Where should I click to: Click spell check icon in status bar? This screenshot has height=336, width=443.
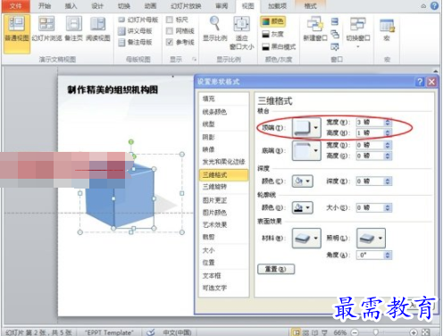click(151, 332)
